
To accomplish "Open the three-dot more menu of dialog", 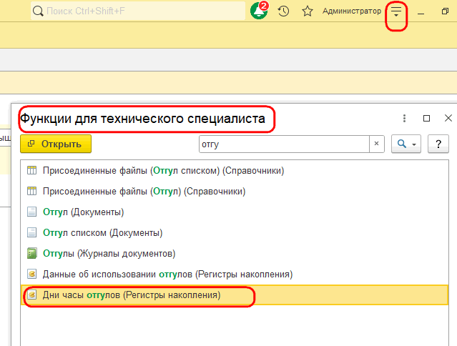I will [x=404, y=118].
